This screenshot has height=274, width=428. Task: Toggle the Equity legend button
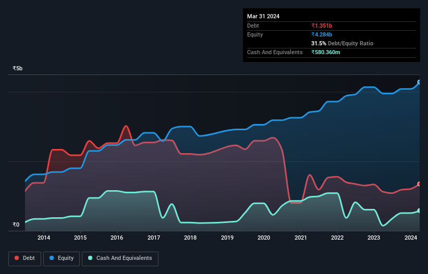pos(62,258)
